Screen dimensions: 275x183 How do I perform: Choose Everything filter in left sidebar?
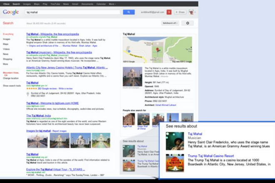(8, 34)
